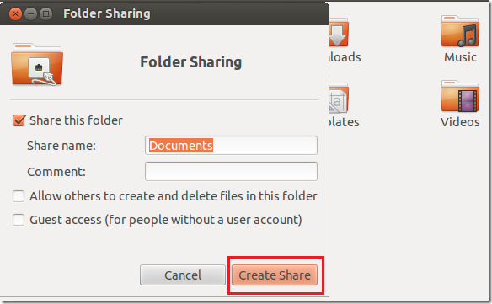The width and height of the screenshot is (492, 304).
Task: Close the Folder Sharing window
Action: 15,13
